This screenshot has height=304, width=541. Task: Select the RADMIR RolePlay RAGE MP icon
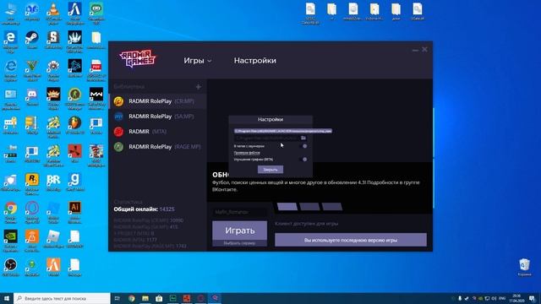pos(118,147)
